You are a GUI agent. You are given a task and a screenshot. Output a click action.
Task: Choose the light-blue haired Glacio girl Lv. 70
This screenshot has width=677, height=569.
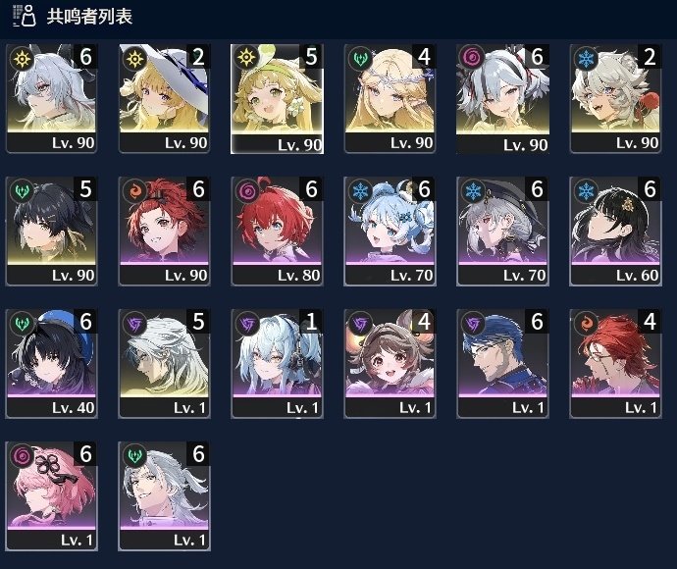[390, 231]
